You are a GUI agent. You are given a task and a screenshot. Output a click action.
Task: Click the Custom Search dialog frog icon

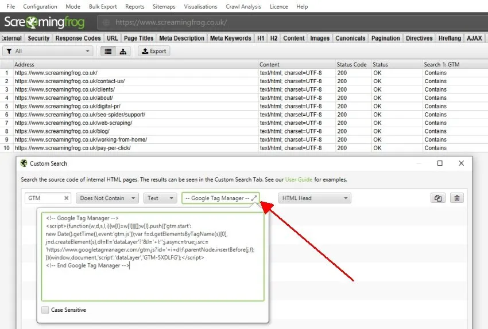coord(24,163)
